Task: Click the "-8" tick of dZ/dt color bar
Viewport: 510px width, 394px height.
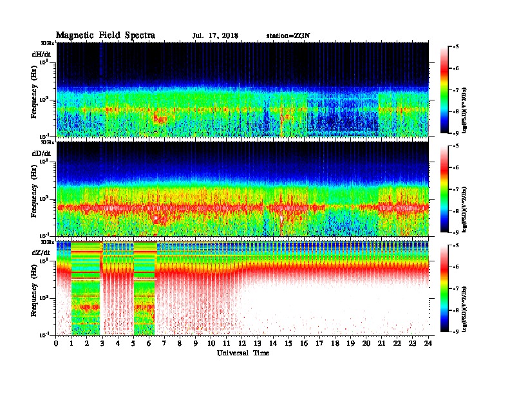Action: click(x=456, y=310)
